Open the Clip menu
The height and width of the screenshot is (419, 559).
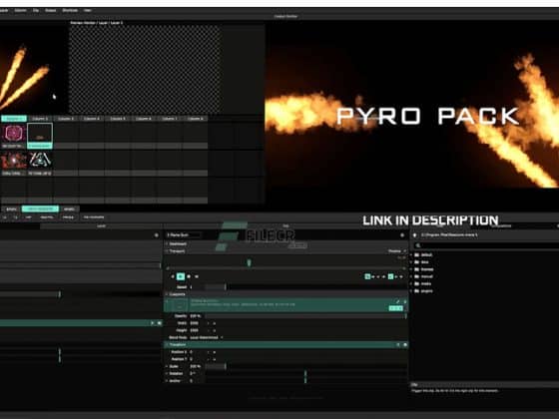tap(36, 10)
